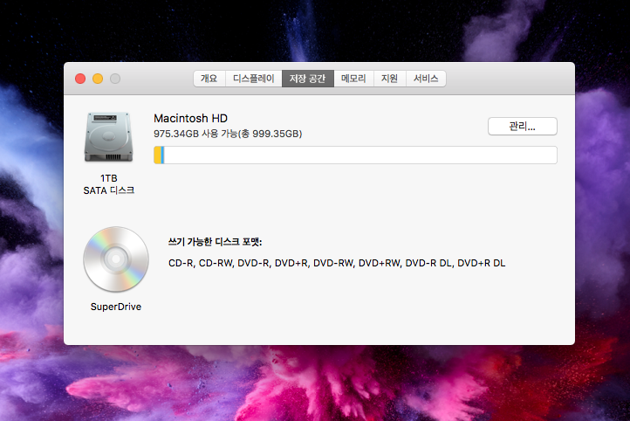The height and width of the screenshot is (421, 630).
Task: Minimize the window with the yellow button
Action: (98, 79)
